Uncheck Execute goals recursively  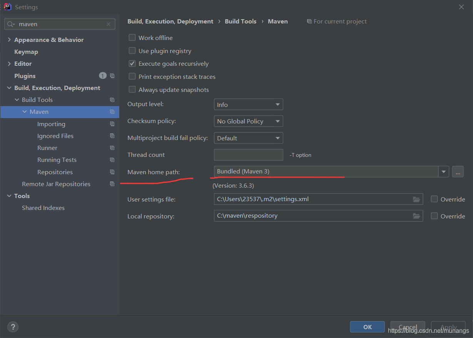coord(132,63)
